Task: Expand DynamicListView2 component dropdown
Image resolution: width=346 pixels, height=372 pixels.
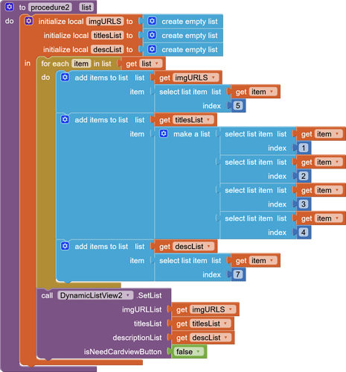Action: [x=128, y=295]
